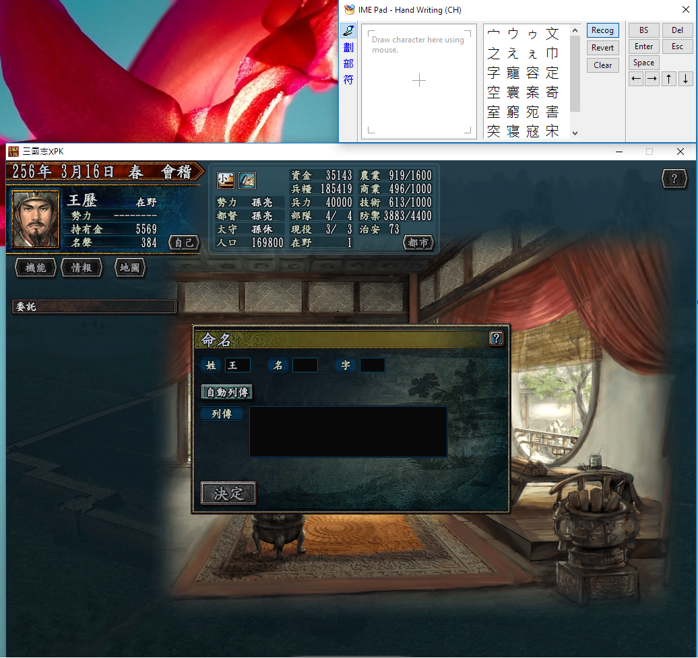Pick candidate character 寇 in IME Pad
This screenshot has height=658, width=698.
click(532, 131)
